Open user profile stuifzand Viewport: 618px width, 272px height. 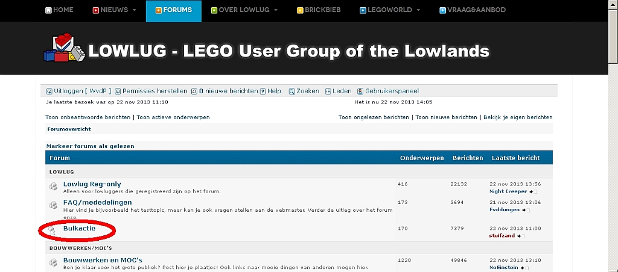tap(502, 236)
